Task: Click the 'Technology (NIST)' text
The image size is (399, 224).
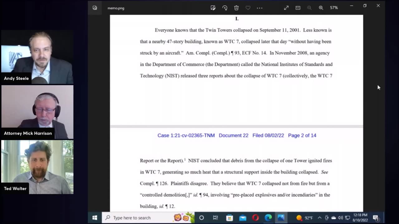Action: tap(160, 76)
